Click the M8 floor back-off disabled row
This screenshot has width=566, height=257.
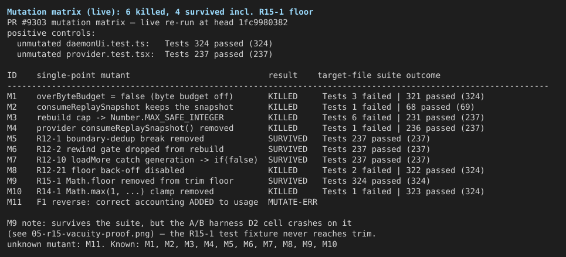click(245, 170)
